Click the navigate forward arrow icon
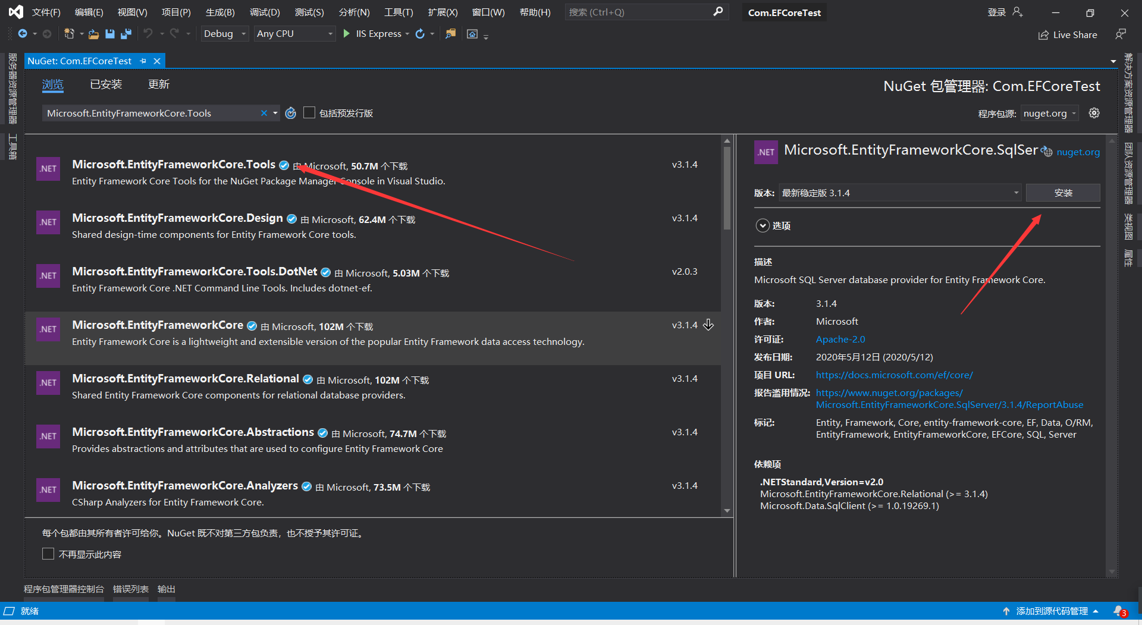 click(47, 34)
